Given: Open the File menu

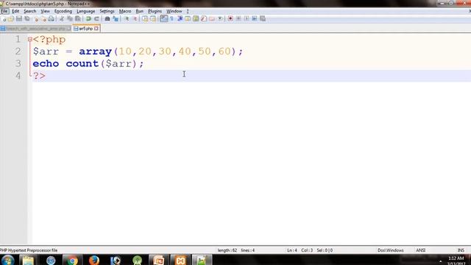Looking at the screenshot, I should [4, 11].
